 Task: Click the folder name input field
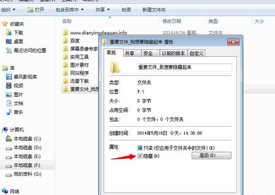point(185,67)
